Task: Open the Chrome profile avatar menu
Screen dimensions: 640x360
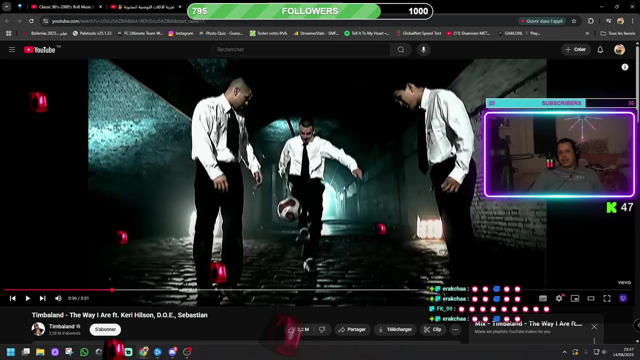Action: click(x=620, y=21)
